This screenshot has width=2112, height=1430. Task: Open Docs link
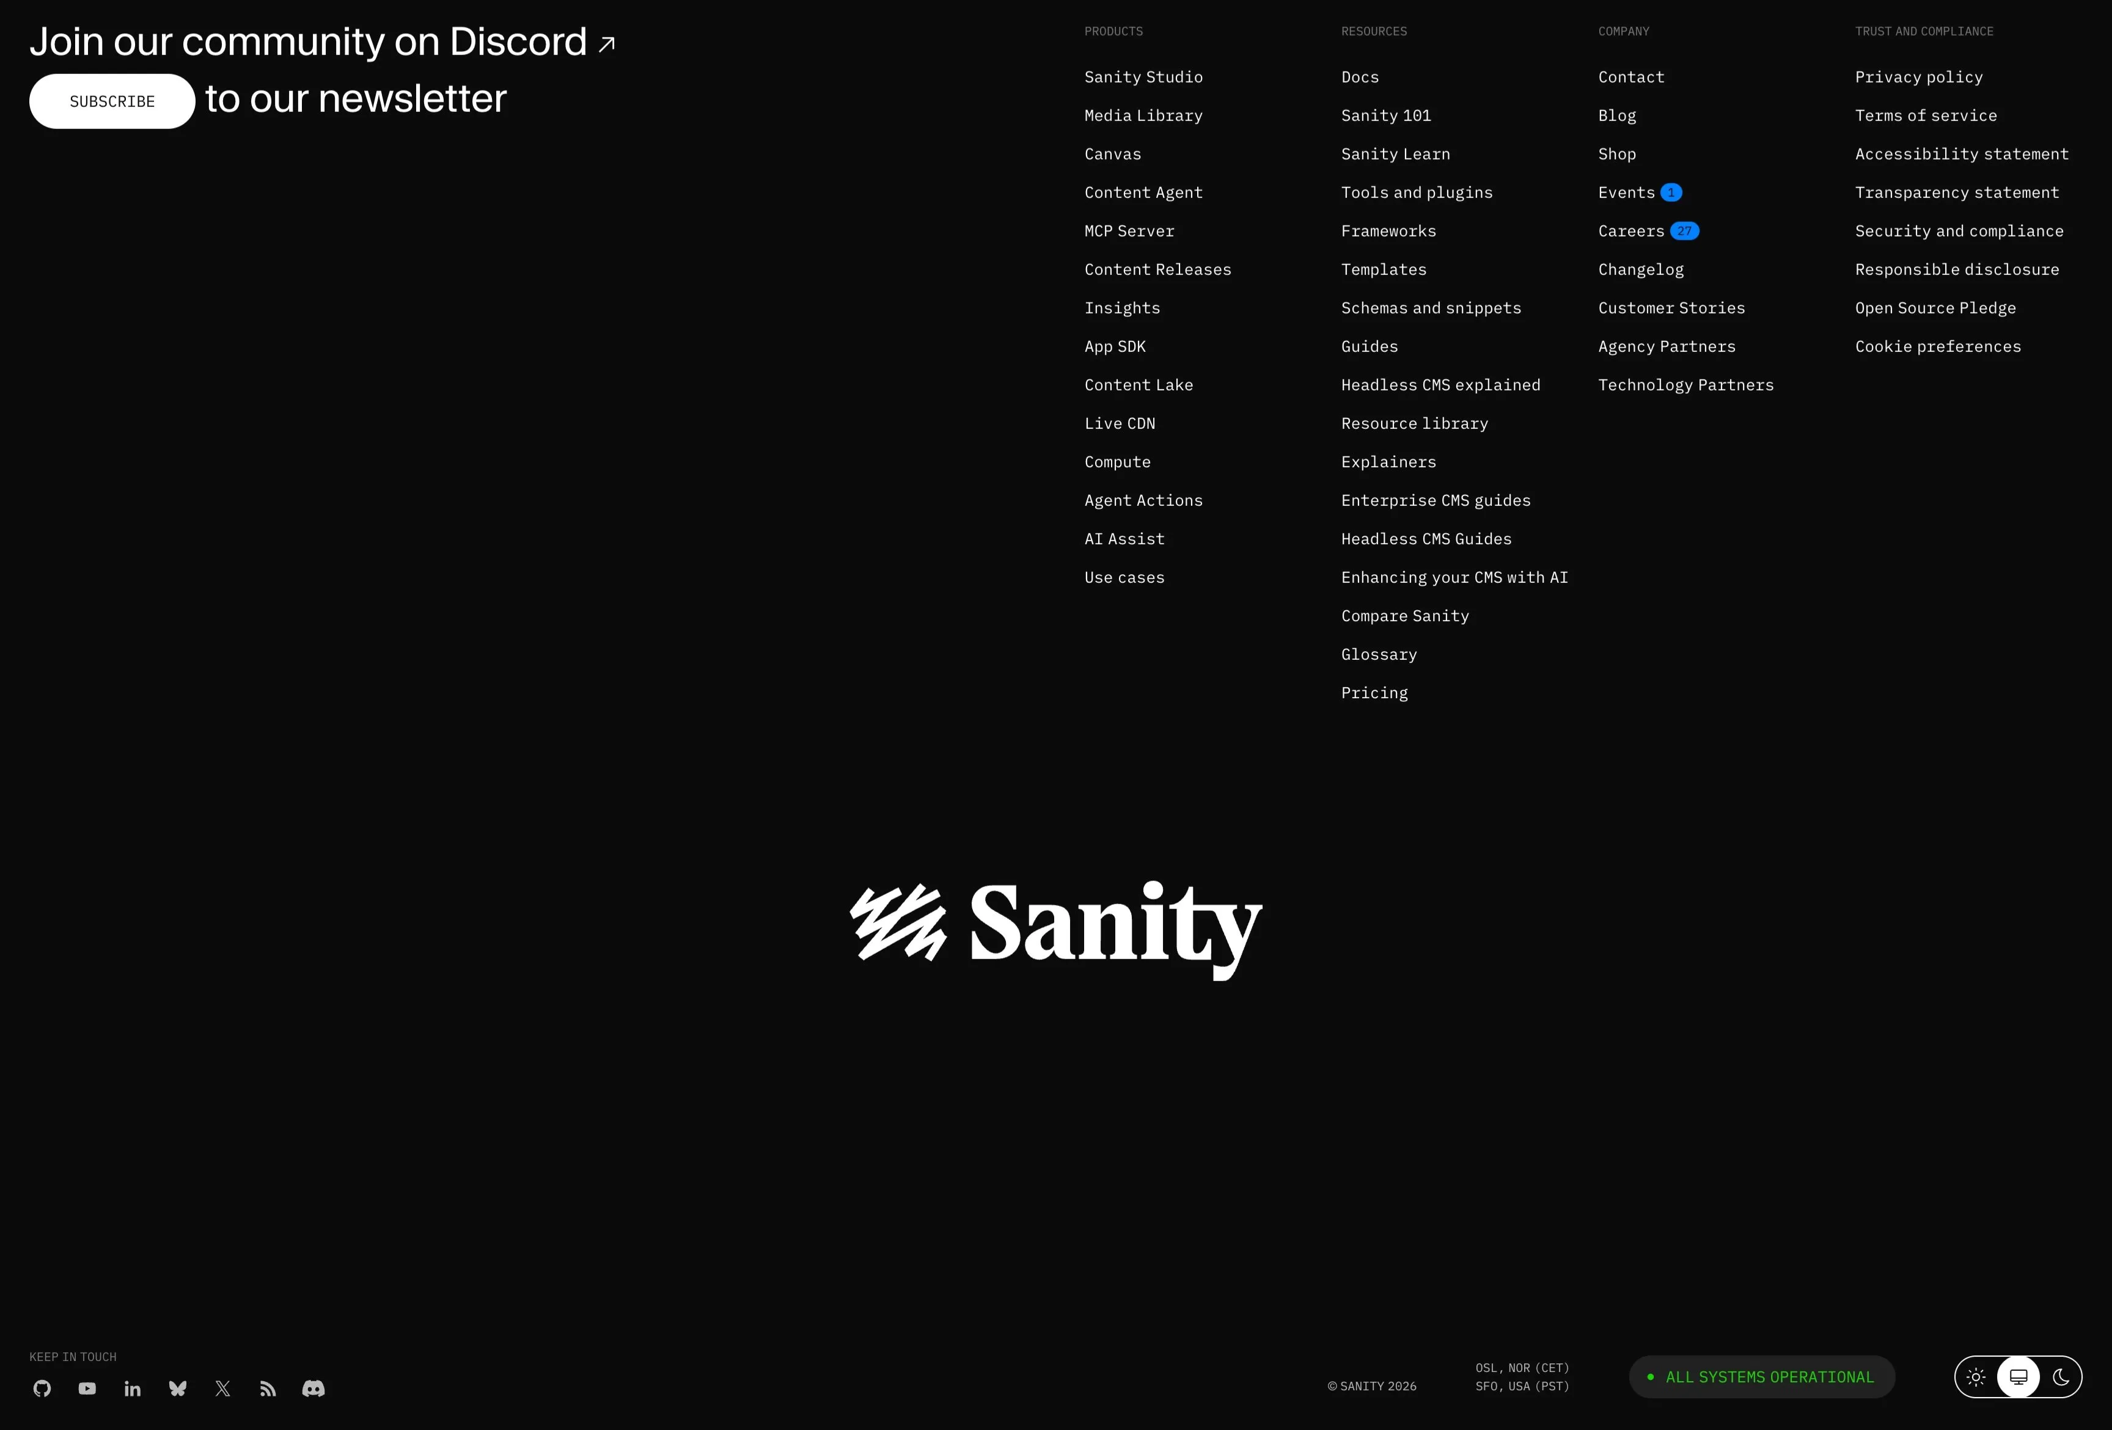coord(1360,77)
